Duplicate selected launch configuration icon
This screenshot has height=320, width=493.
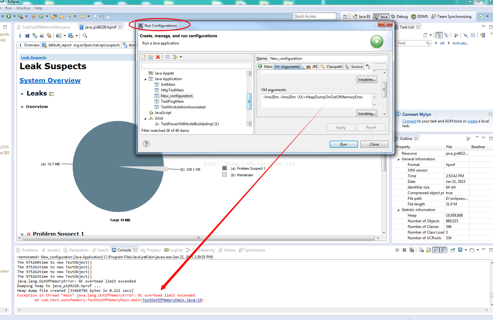click(151, 57)
